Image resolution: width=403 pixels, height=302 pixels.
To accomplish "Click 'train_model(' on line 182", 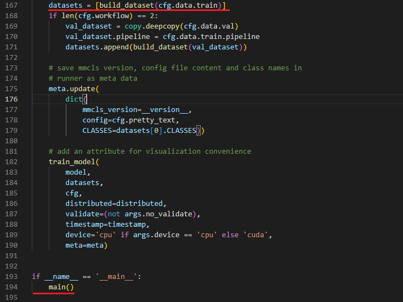I will [x=74, y=161].
